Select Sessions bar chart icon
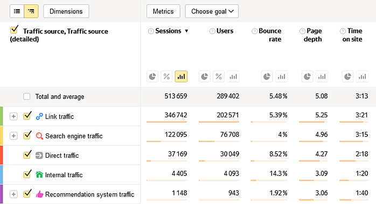The width and height of the screenshot is (376, 204). coord(181,76)
